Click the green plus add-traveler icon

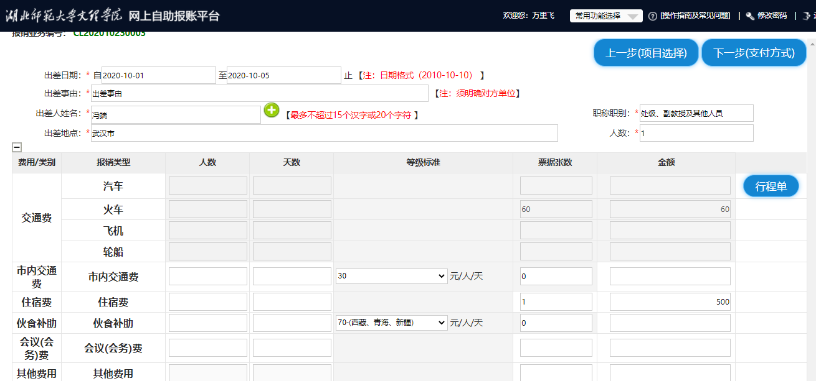tap(272, 111)
